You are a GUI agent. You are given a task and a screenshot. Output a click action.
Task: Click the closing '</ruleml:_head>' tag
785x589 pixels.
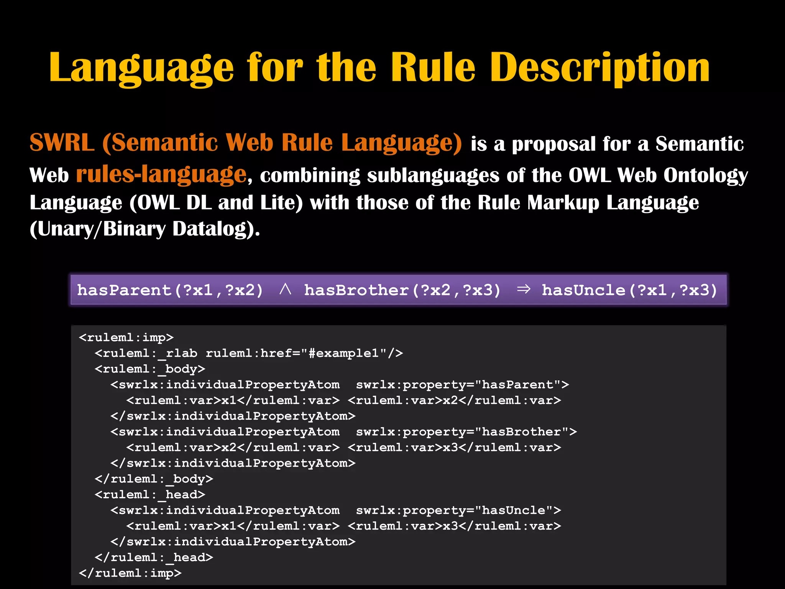pyautogui.click(x=154, y=558)
